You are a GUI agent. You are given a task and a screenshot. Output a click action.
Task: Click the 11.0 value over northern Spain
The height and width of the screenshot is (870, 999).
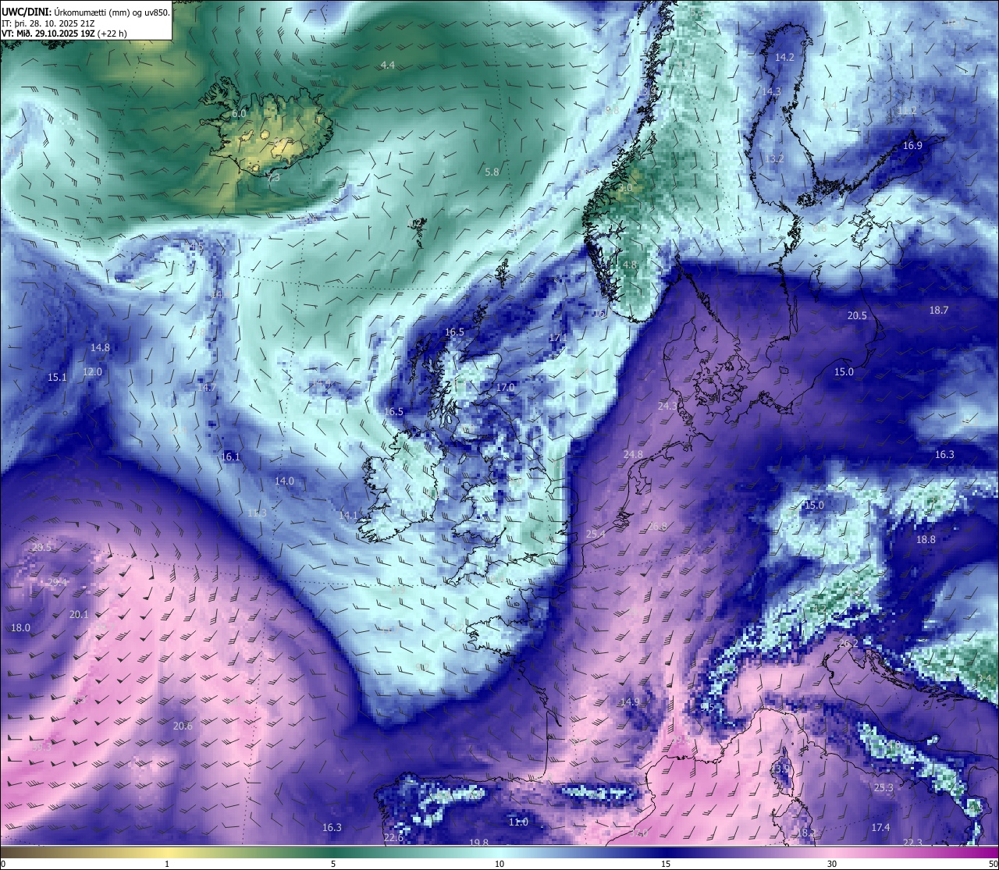click(518, 822)
